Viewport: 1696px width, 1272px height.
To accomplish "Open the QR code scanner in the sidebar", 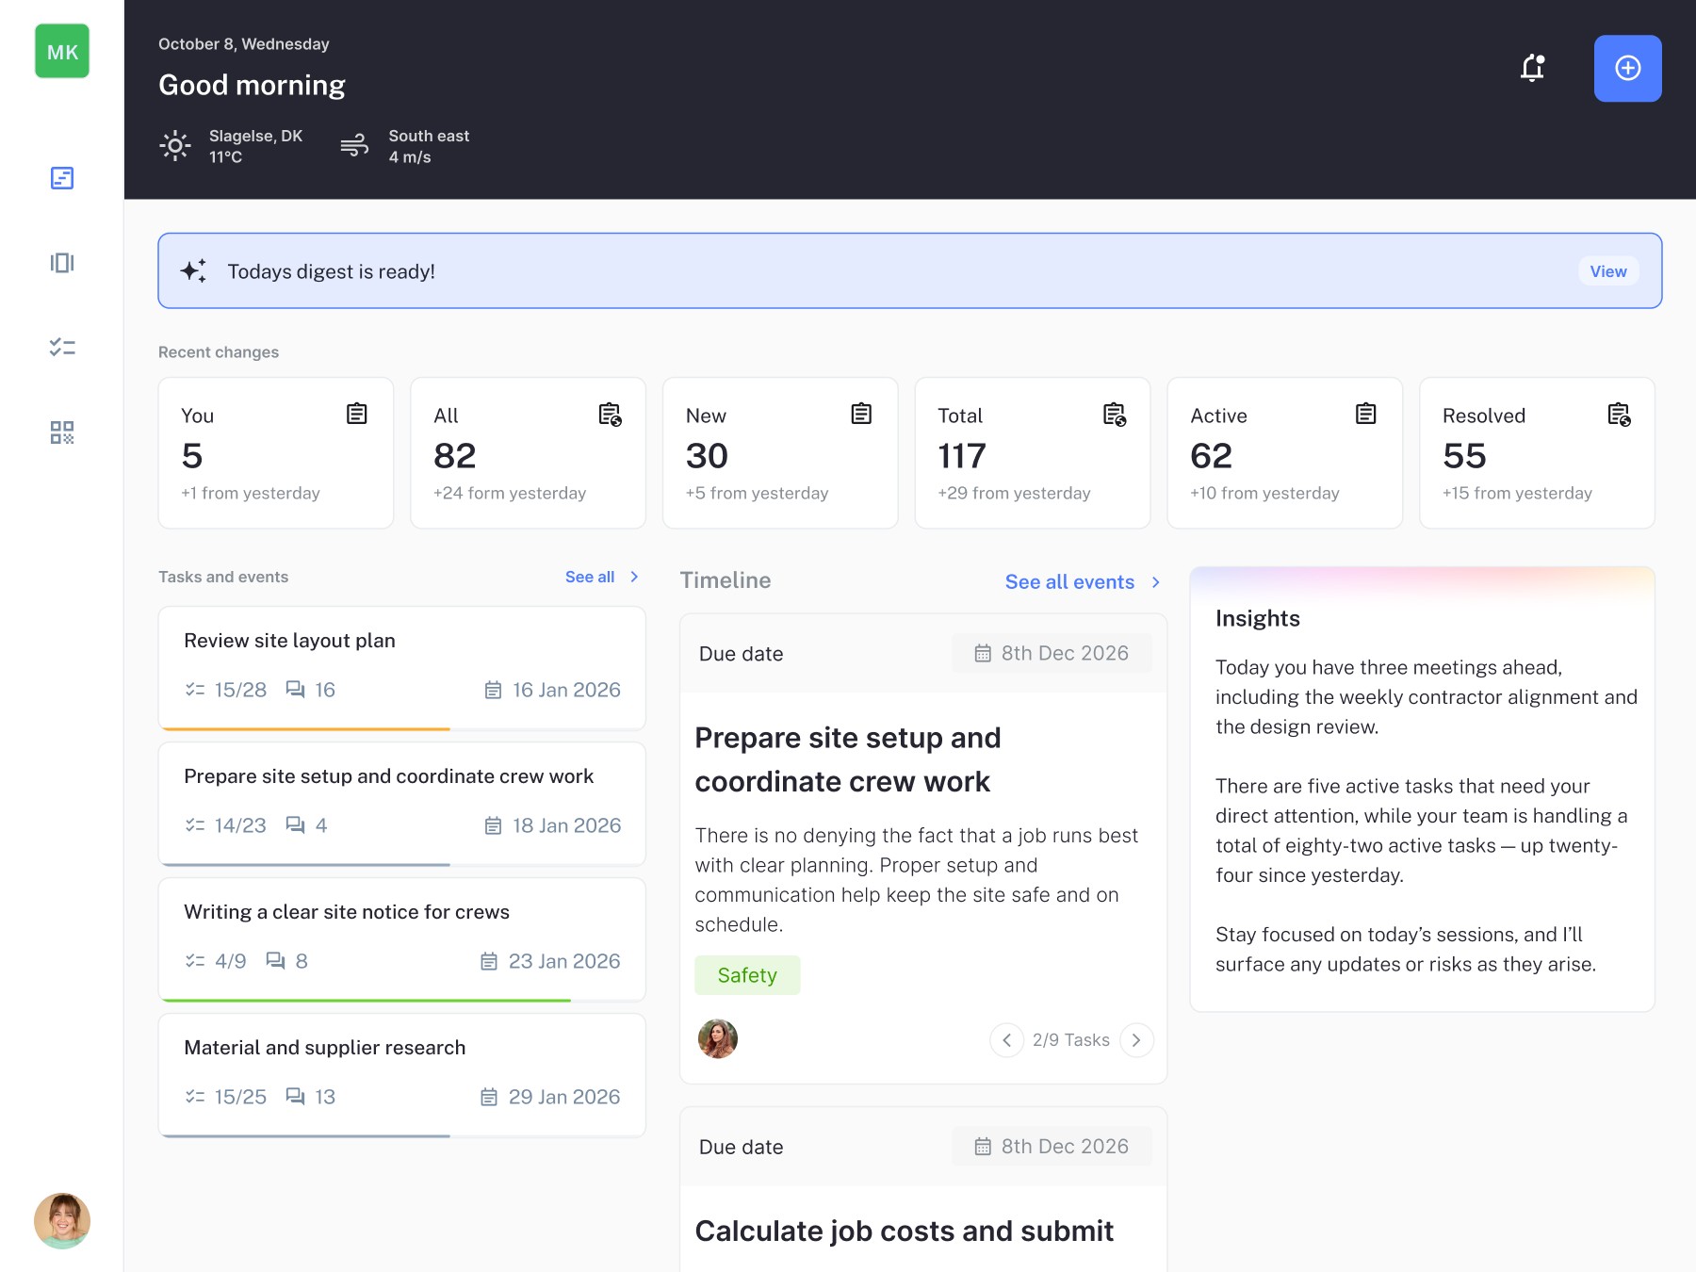I will (62, 433).
